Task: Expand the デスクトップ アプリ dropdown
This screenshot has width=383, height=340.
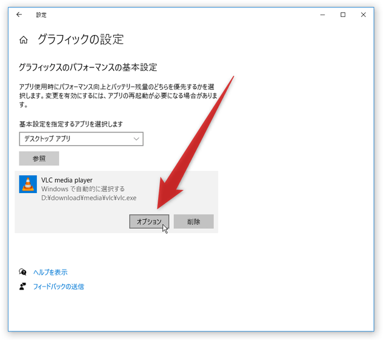Action: (x=81, y=139)
